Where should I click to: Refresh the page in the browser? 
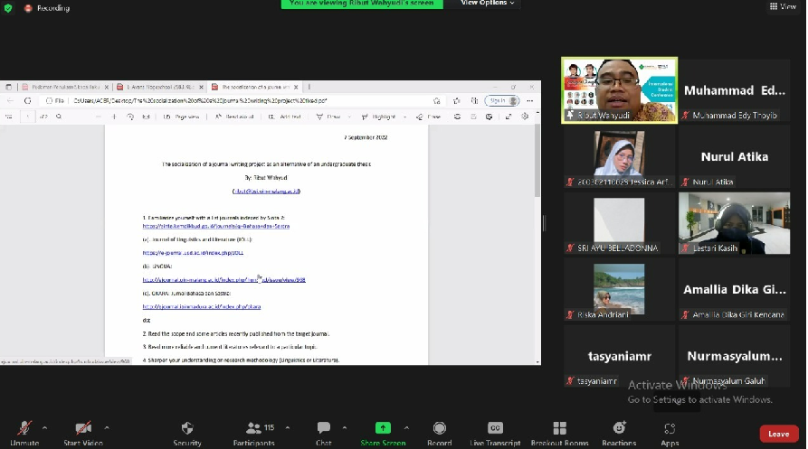pos(27,101)
